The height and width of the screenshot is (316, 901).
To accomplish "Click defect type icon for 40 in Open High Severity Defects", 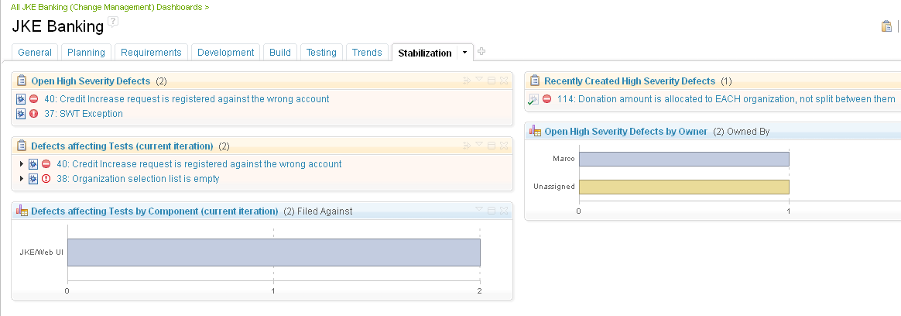I will pos(21,99).
